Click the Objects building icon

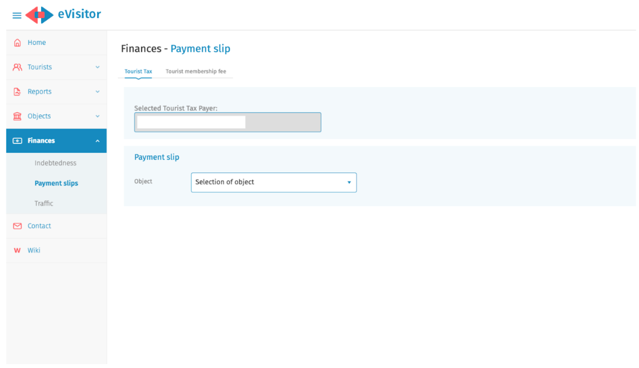click(x=17, y=116)
